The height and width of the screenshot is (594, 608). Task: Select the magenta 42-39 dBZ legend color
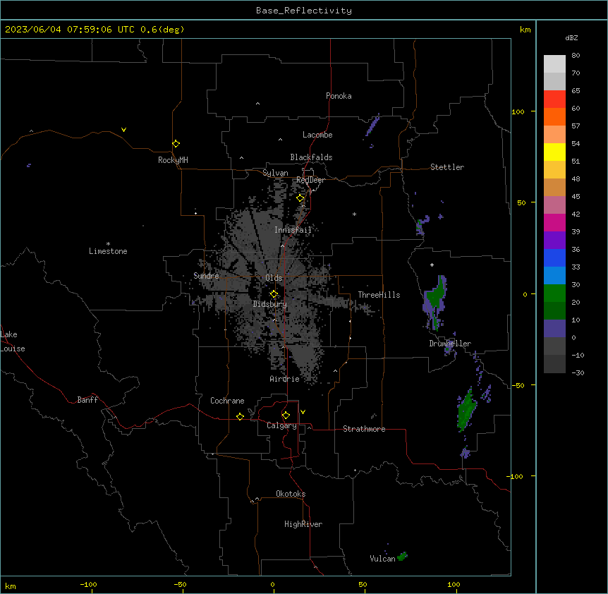[x=554, y=222]
